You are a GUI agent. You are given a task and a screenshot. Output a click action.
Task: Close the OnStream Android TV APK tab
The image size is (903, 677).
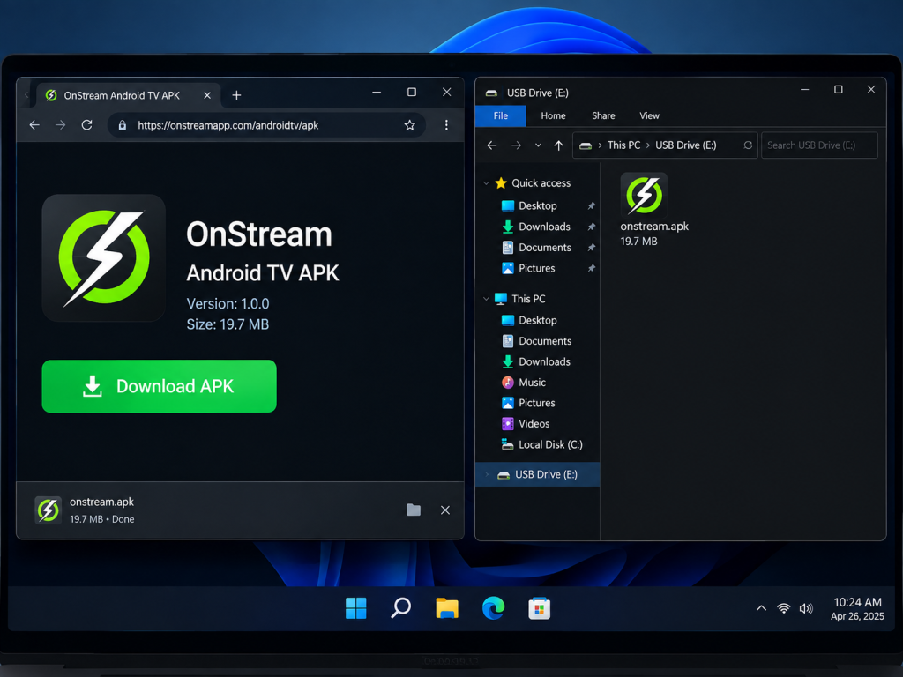coord(207,95)
